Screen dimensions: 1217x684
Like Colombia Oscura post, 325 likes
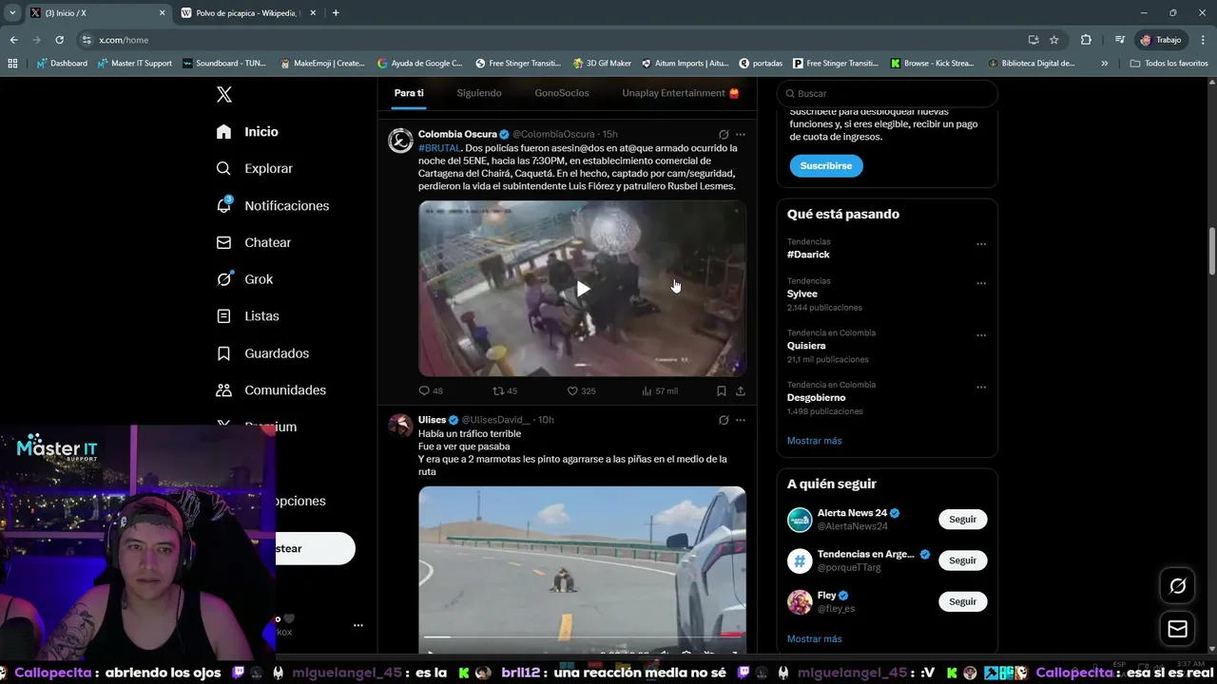(x=581, y=390)
